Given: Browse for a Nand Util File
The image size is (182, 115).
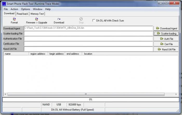Looking at the screenshot, I should [x=166, y=49].
